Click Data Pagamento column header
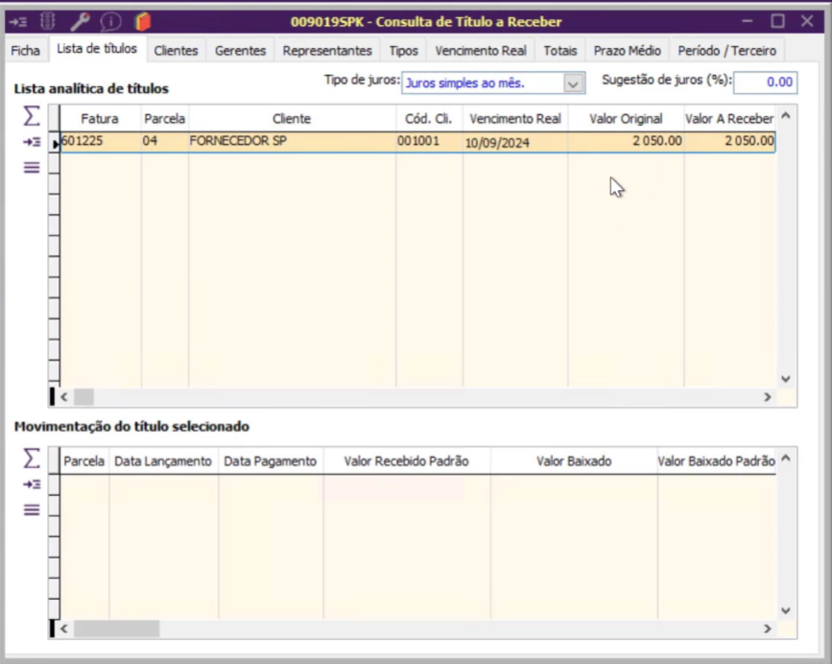Viewport: 832px width, 664px height. click(x=270, y=462)
